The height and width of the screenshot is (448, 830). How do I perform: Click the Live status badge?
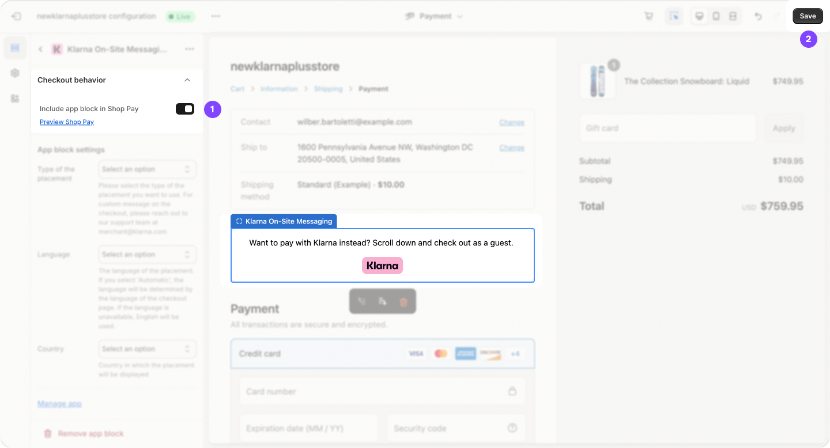(x=180, y=16)
